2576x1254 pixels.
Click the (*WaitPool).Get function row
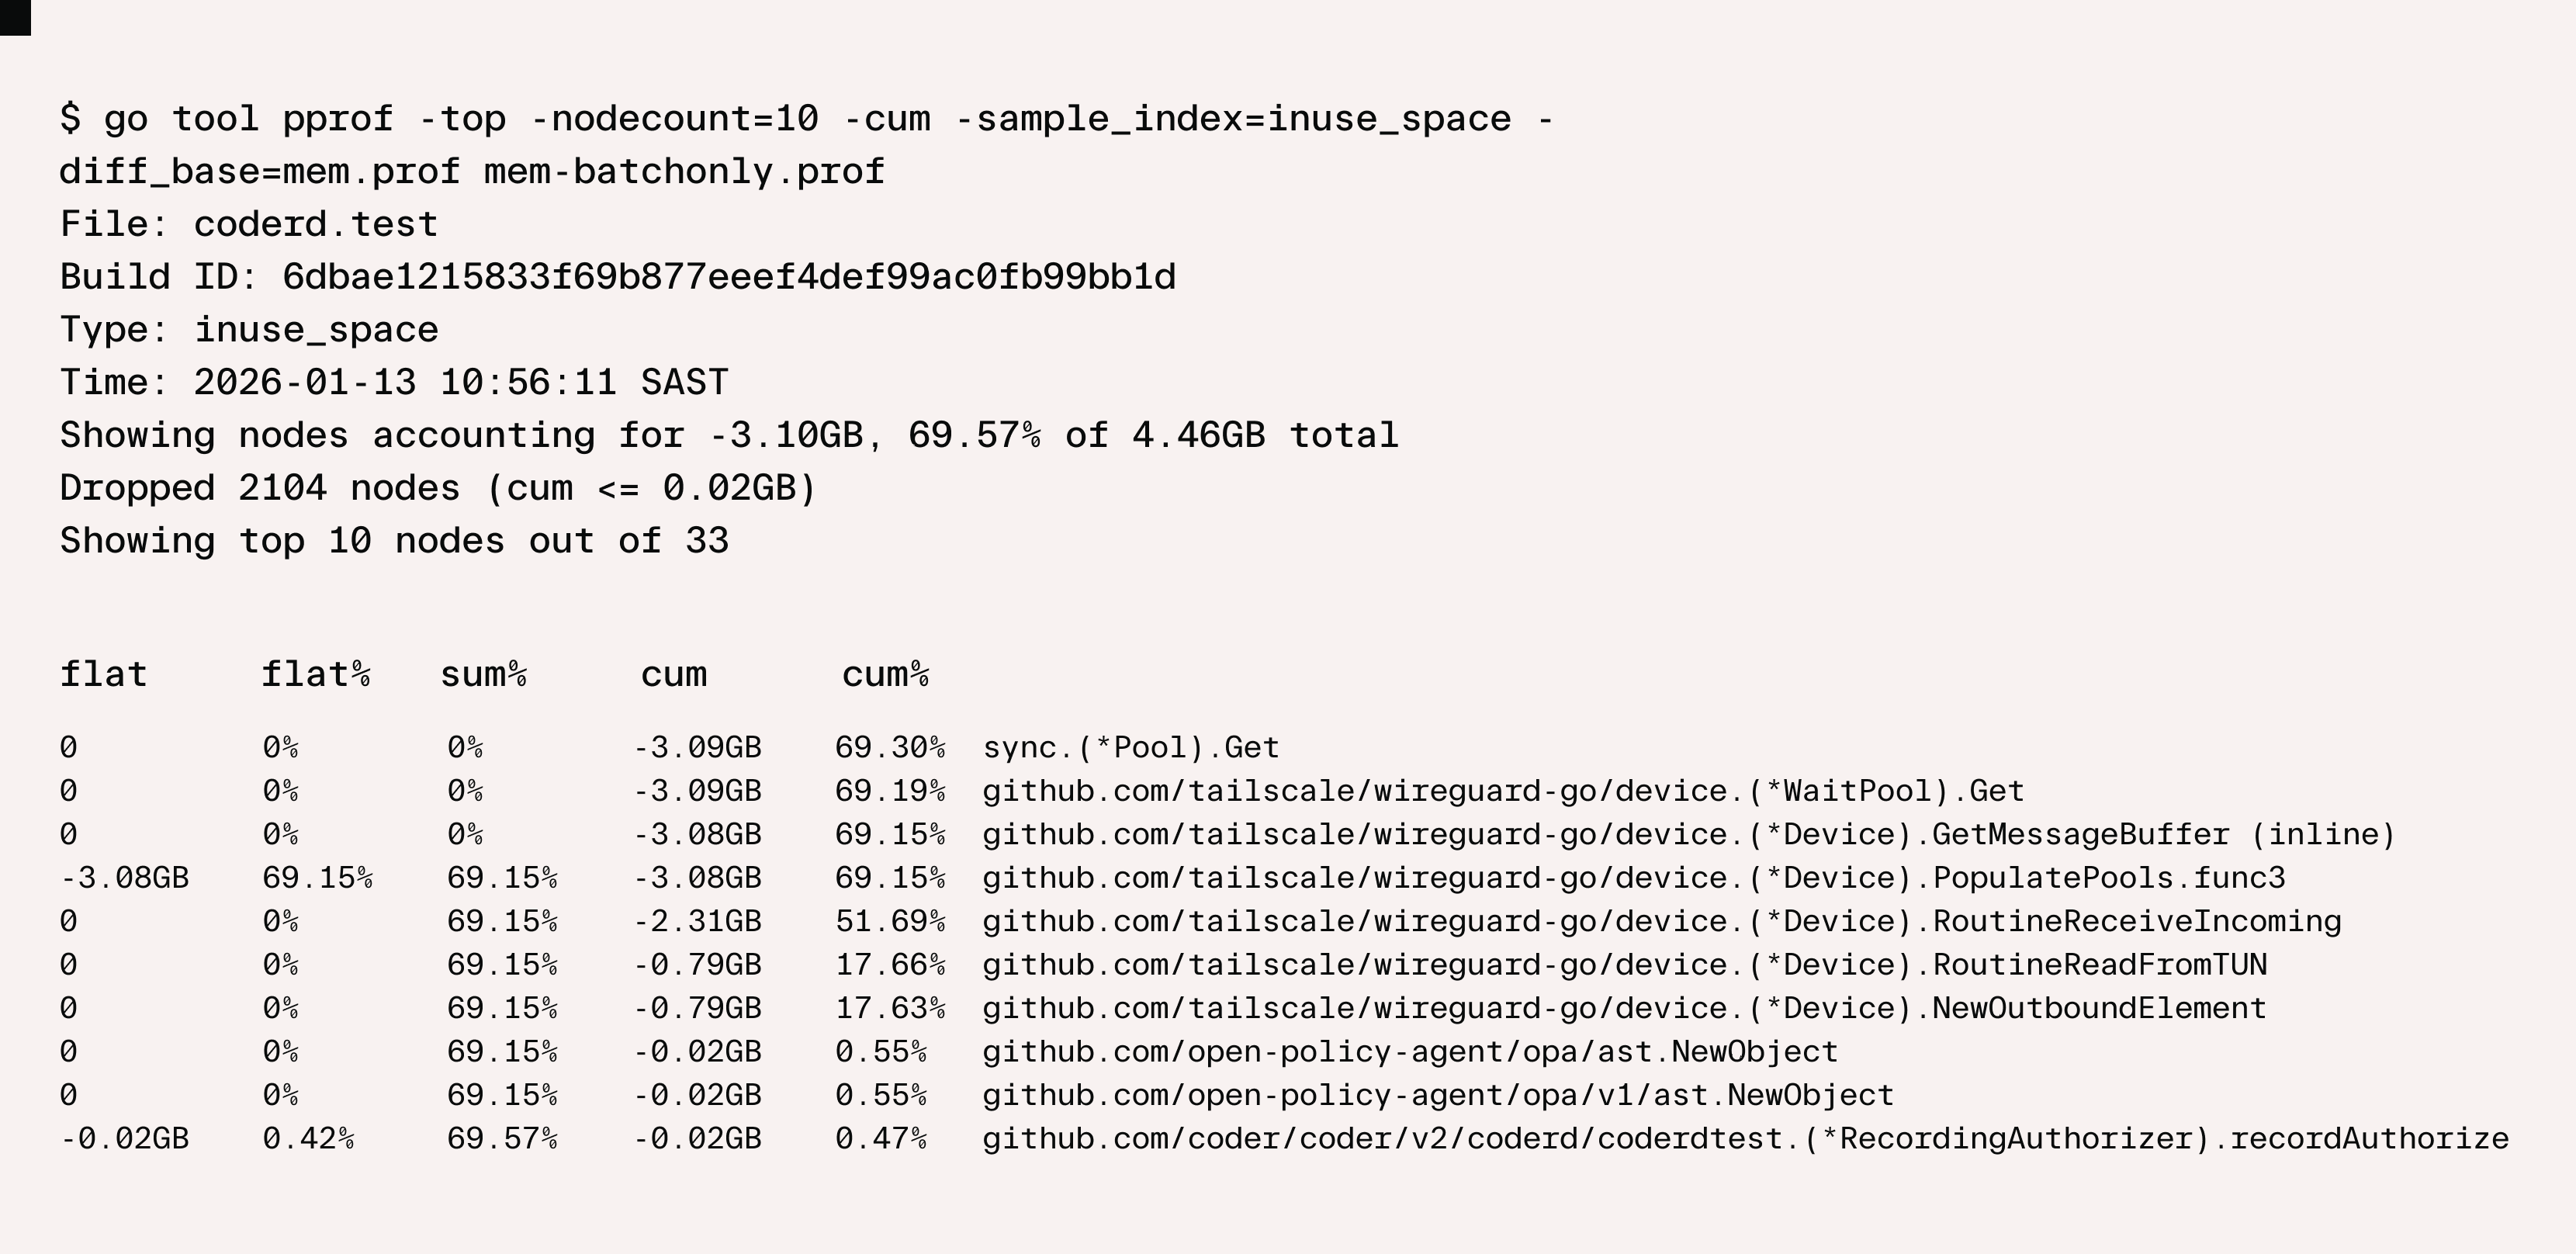point(1502,791)
